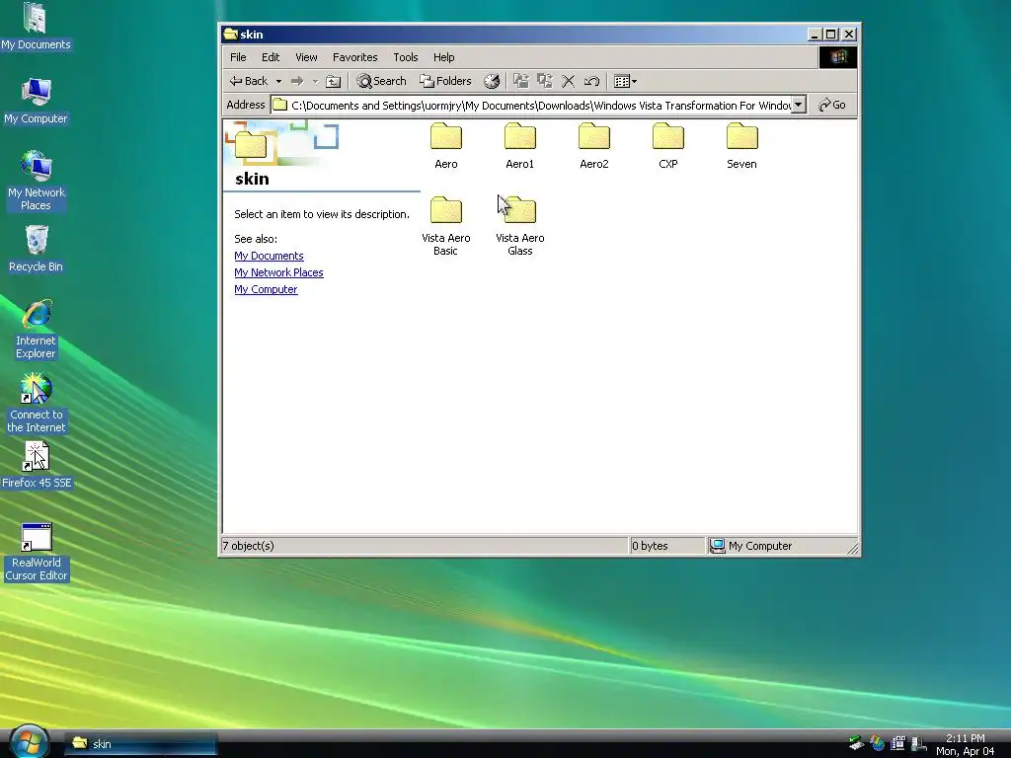Click the clock in system tray

click(x=966, y=744)
